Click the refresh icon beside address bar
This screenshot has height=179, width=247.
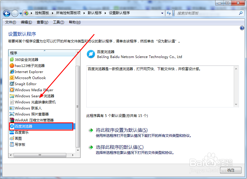pos(169,13)
